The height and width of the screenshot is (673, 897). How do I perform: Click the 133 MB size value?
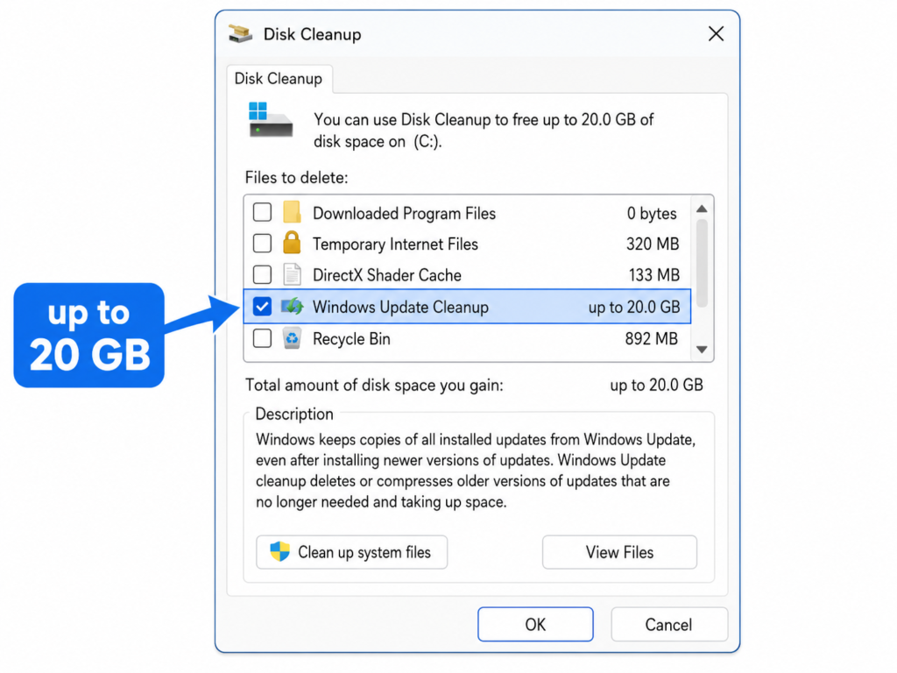pyautogui.click(x=654, y=275)
